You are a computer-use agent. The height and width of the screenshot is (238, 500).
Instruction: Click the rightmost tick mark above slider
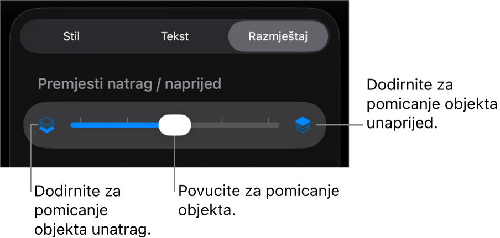tap(269, 120)
